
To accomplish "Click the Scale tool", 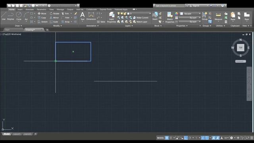I will [54, 22].
